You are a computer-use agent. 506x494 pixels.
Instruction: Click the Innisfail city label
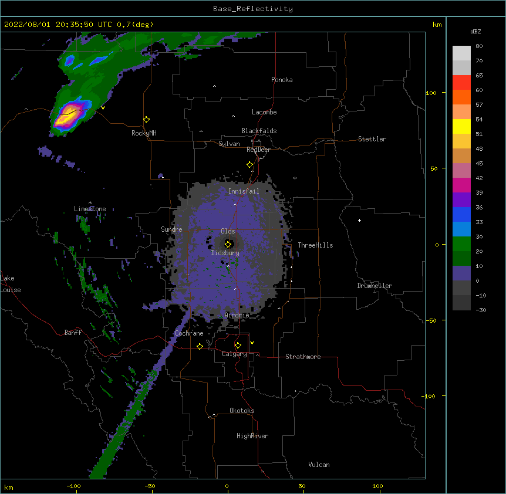[244, 191]
